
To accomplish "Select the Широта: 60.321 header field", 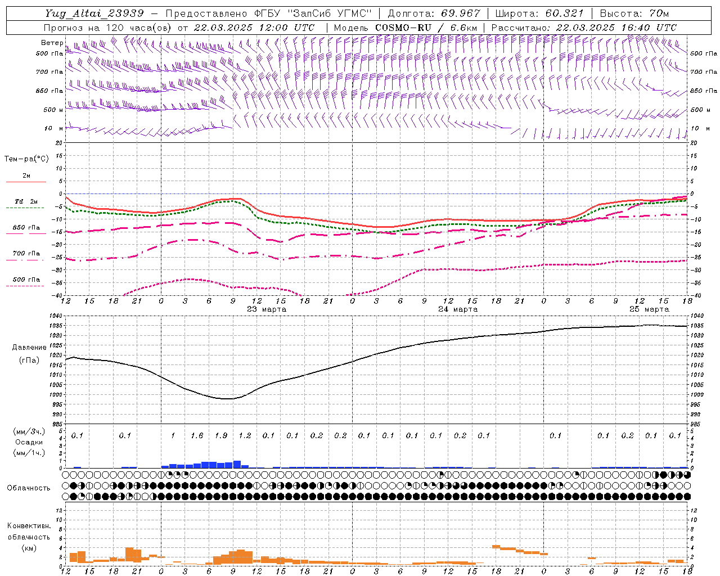I will [x=540, y=13].
